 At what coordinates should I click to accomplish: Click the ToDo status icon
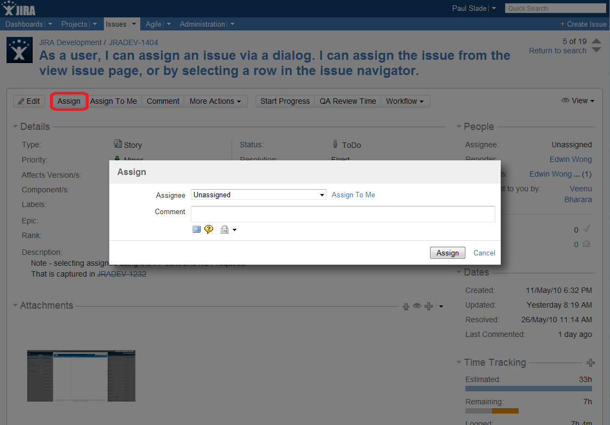pos(335,144)
